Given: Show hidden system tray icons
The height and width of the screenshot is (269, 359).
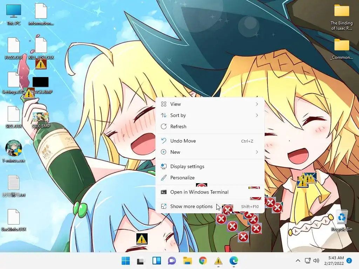Looking at the screenshot, I should pyautogui.click(x=298, y=261).
